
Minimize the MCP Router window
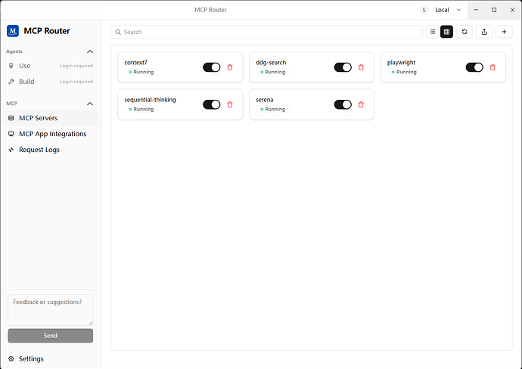476,10
